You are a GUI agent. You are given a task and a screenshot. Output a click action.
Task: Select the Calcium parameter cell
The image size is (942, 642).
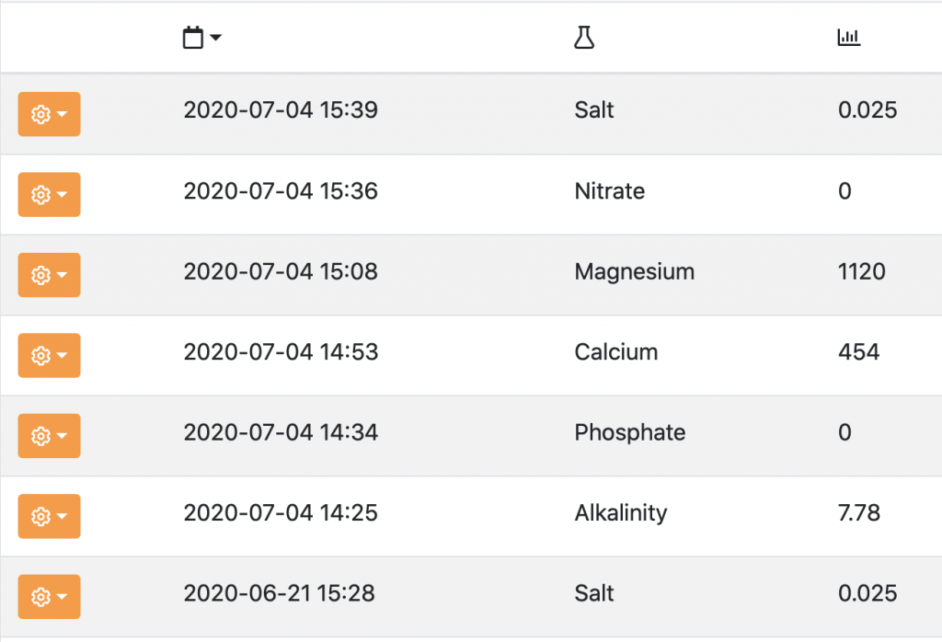tap(615, 351)
